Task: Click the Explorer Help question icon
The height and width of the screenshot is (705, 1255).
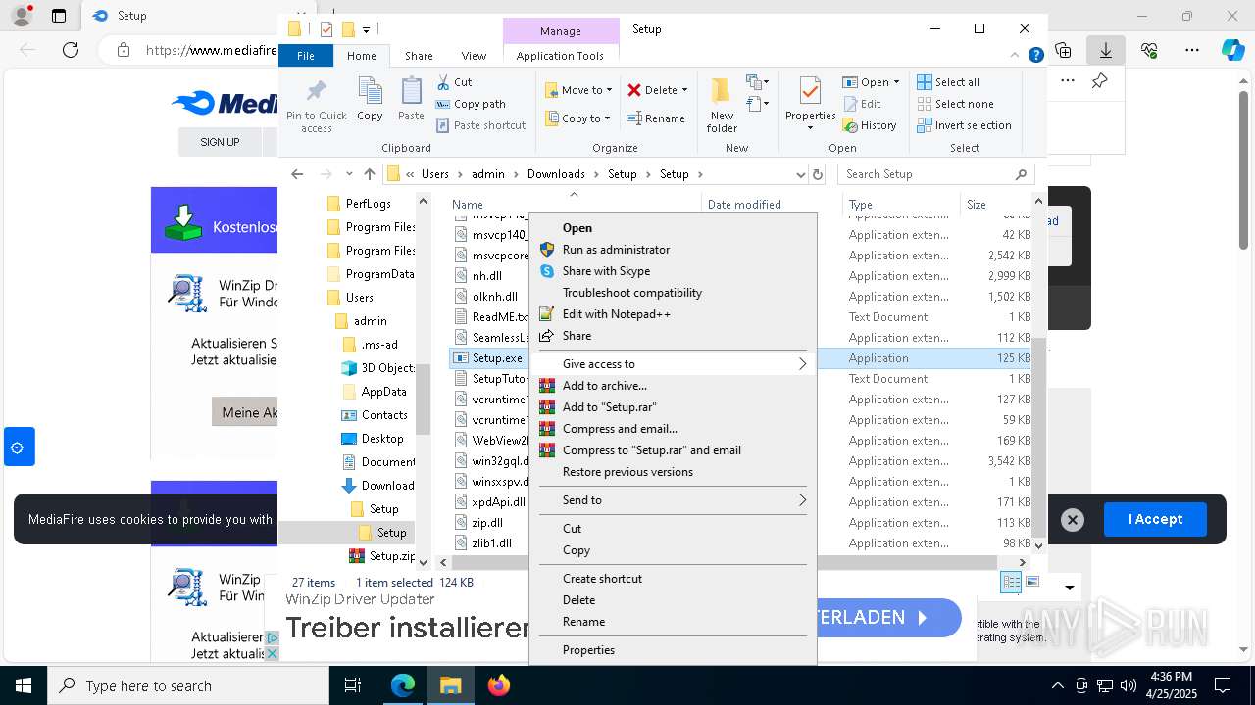Action: click(1035, 56)
